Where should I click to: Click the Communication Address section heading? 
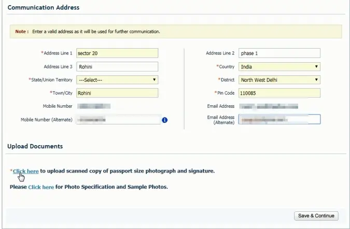pos(44,7)
